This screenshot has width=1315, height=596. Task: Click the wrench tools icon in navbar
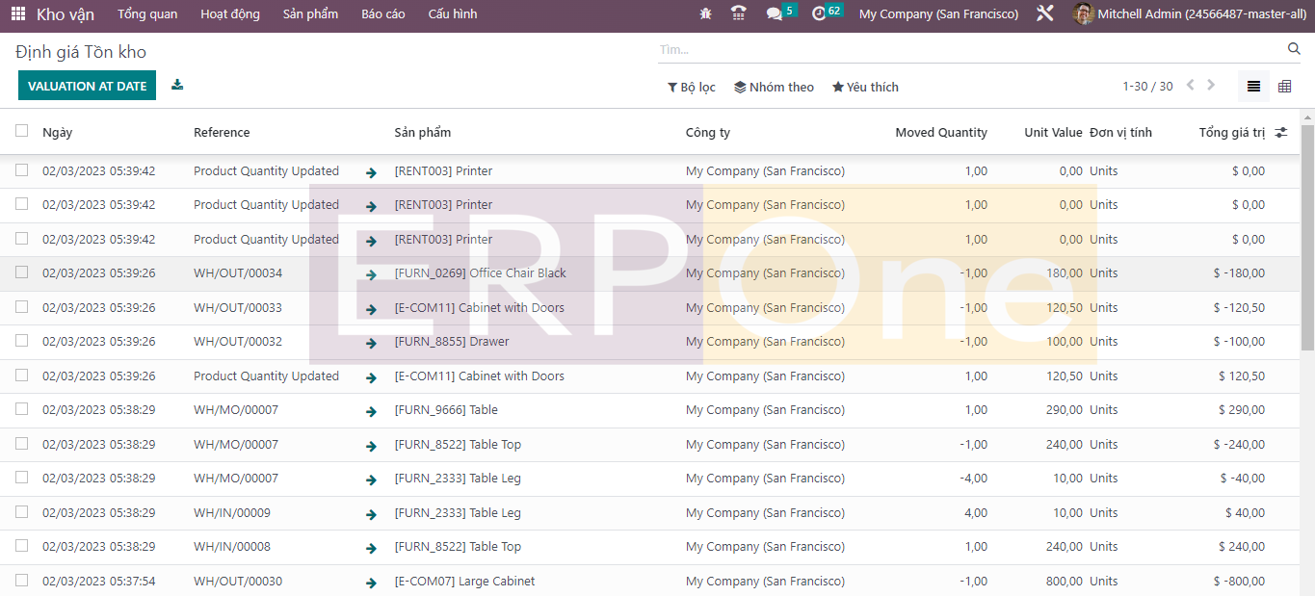[1044, 14]
